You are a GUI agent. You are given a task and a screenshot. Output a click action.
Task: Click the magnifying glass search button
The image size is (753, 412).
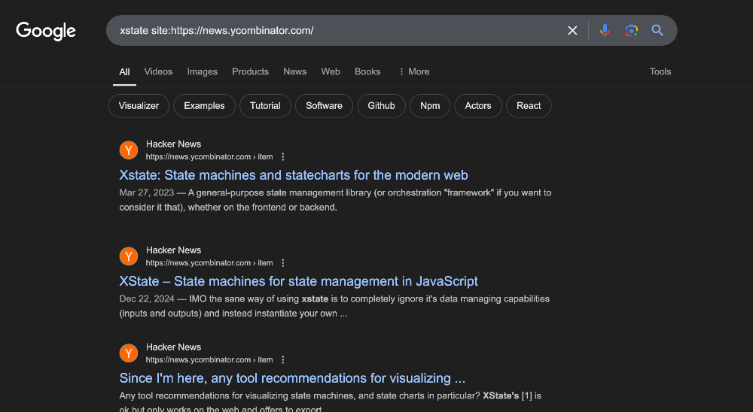[x=657, y=31]
